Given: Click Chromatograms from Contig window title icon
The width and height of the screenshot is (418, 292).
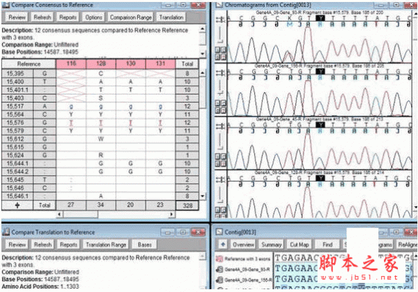Looking at the screenshot, I should pyautogui.click(x=219, y=4).
